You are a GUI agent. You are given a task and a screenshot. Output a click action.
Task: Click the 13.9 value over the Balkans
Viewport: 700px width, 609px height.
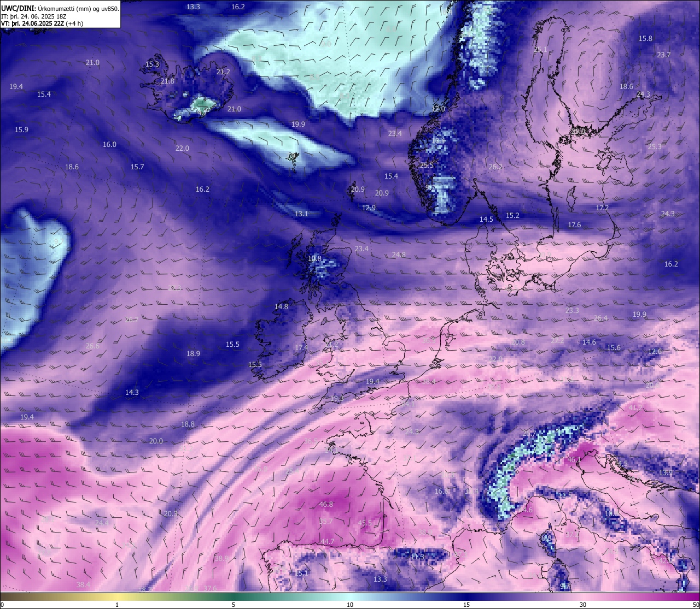(x=666, y=473)
